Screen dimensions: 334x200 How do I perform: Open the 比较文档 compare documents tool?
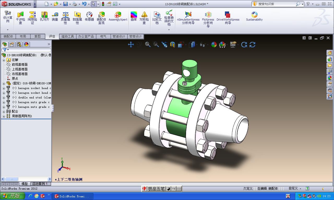click(x=157, y=18)
